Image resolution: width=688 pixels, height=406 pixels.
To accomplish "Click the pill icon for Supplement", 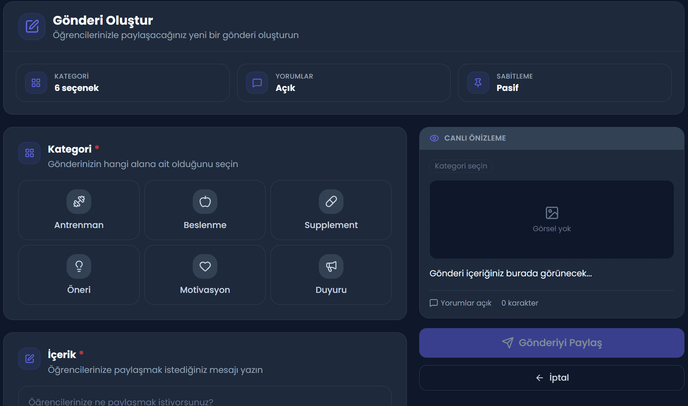I will 331,202.
